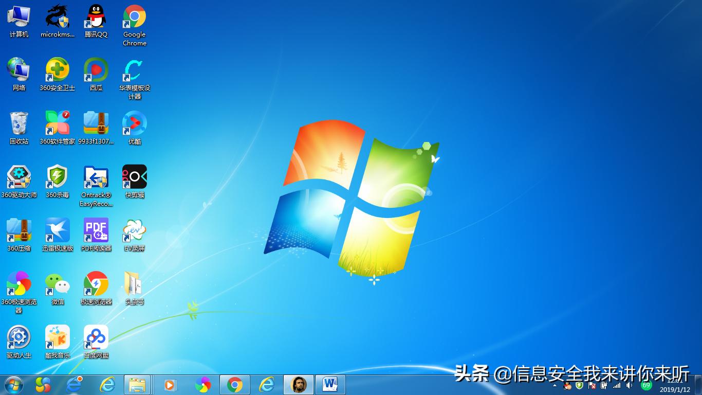Open Microsoft Word from the taskbar
702x395 pixels.
(x=330, y=384)
